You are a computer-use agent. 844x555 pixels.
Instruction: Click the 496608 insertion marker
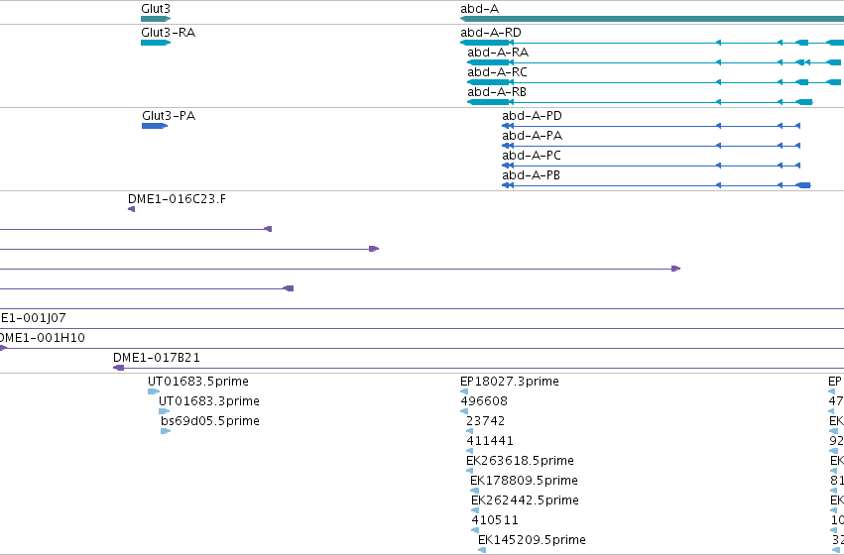464,411
